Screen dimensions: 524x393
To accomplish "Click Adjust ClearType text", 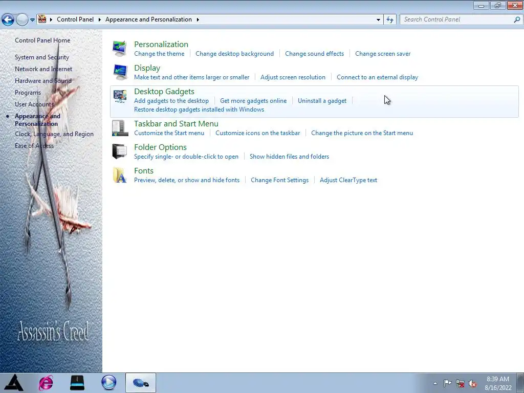I will click(x=348, y=180).
